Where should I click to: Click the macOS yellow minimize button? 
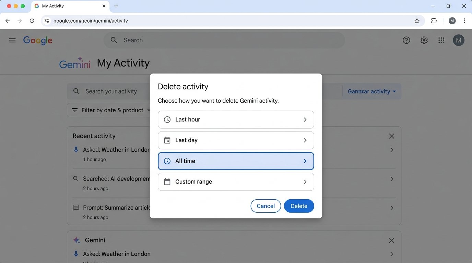point(16,6)
